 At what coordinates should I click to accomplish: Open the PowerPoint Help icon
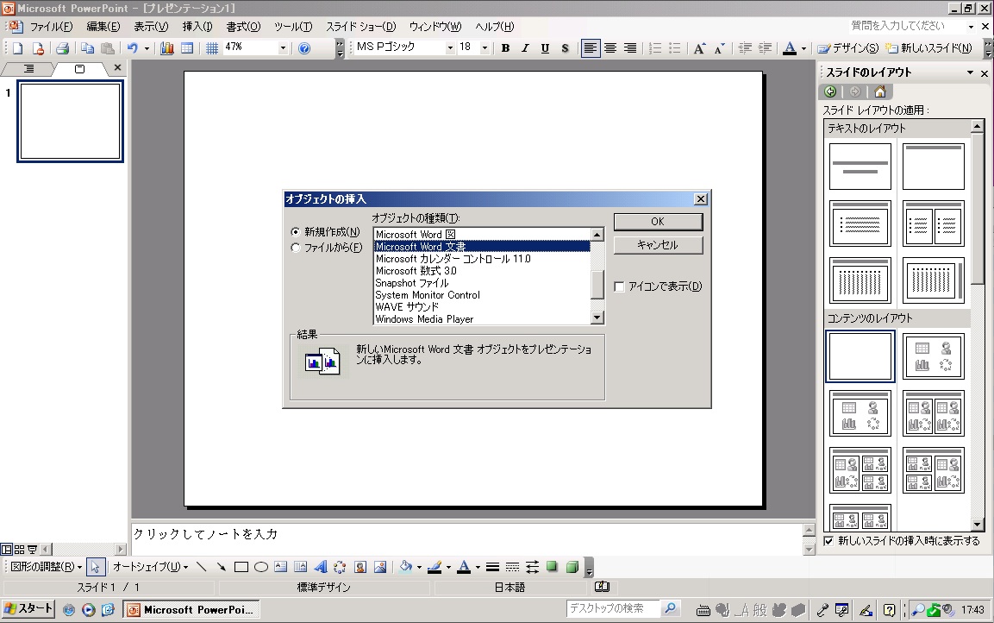coord(304,48)
